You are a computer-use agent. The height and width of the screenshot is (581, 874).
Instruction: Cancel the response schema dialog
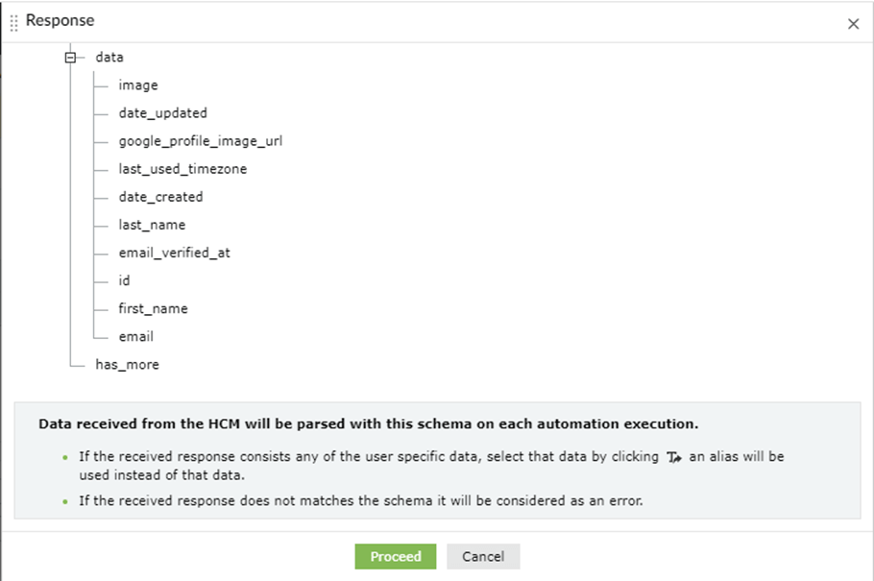[x=482, y=557]
